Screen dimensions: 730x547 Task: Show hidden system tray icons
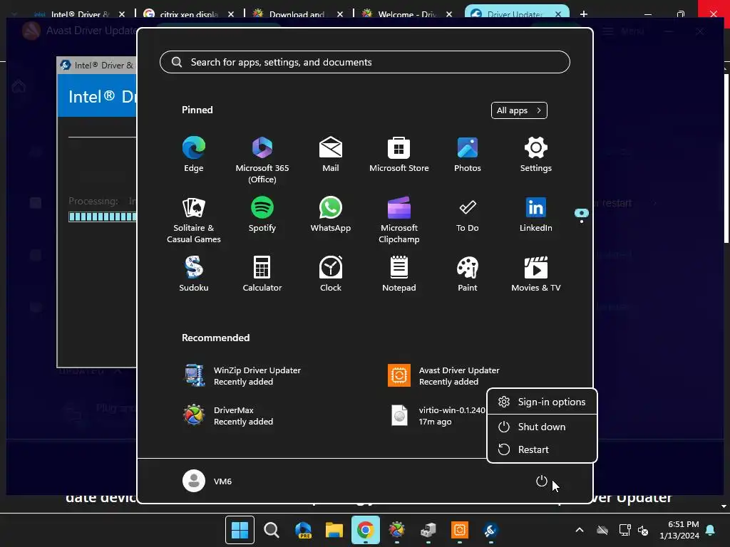click(580, 530)
